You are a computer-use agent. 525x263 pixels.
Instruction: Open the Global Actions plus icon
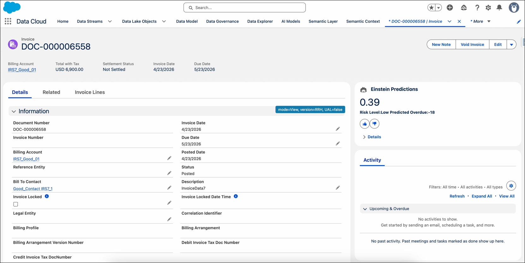click(x=450, y=8)
